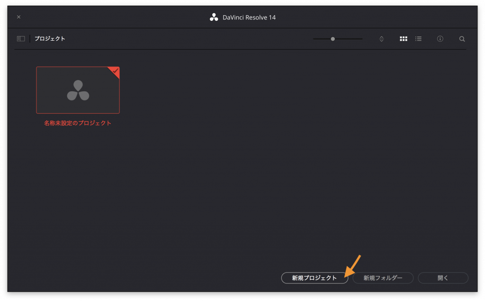Select the 名称未設定のプロジェクト thumbnail
The width and height of the screenshot is (485, 301).
(x=78, y=90)
